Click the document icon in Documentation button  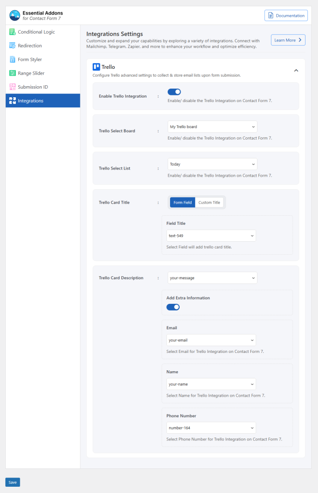tap(270, 15)
